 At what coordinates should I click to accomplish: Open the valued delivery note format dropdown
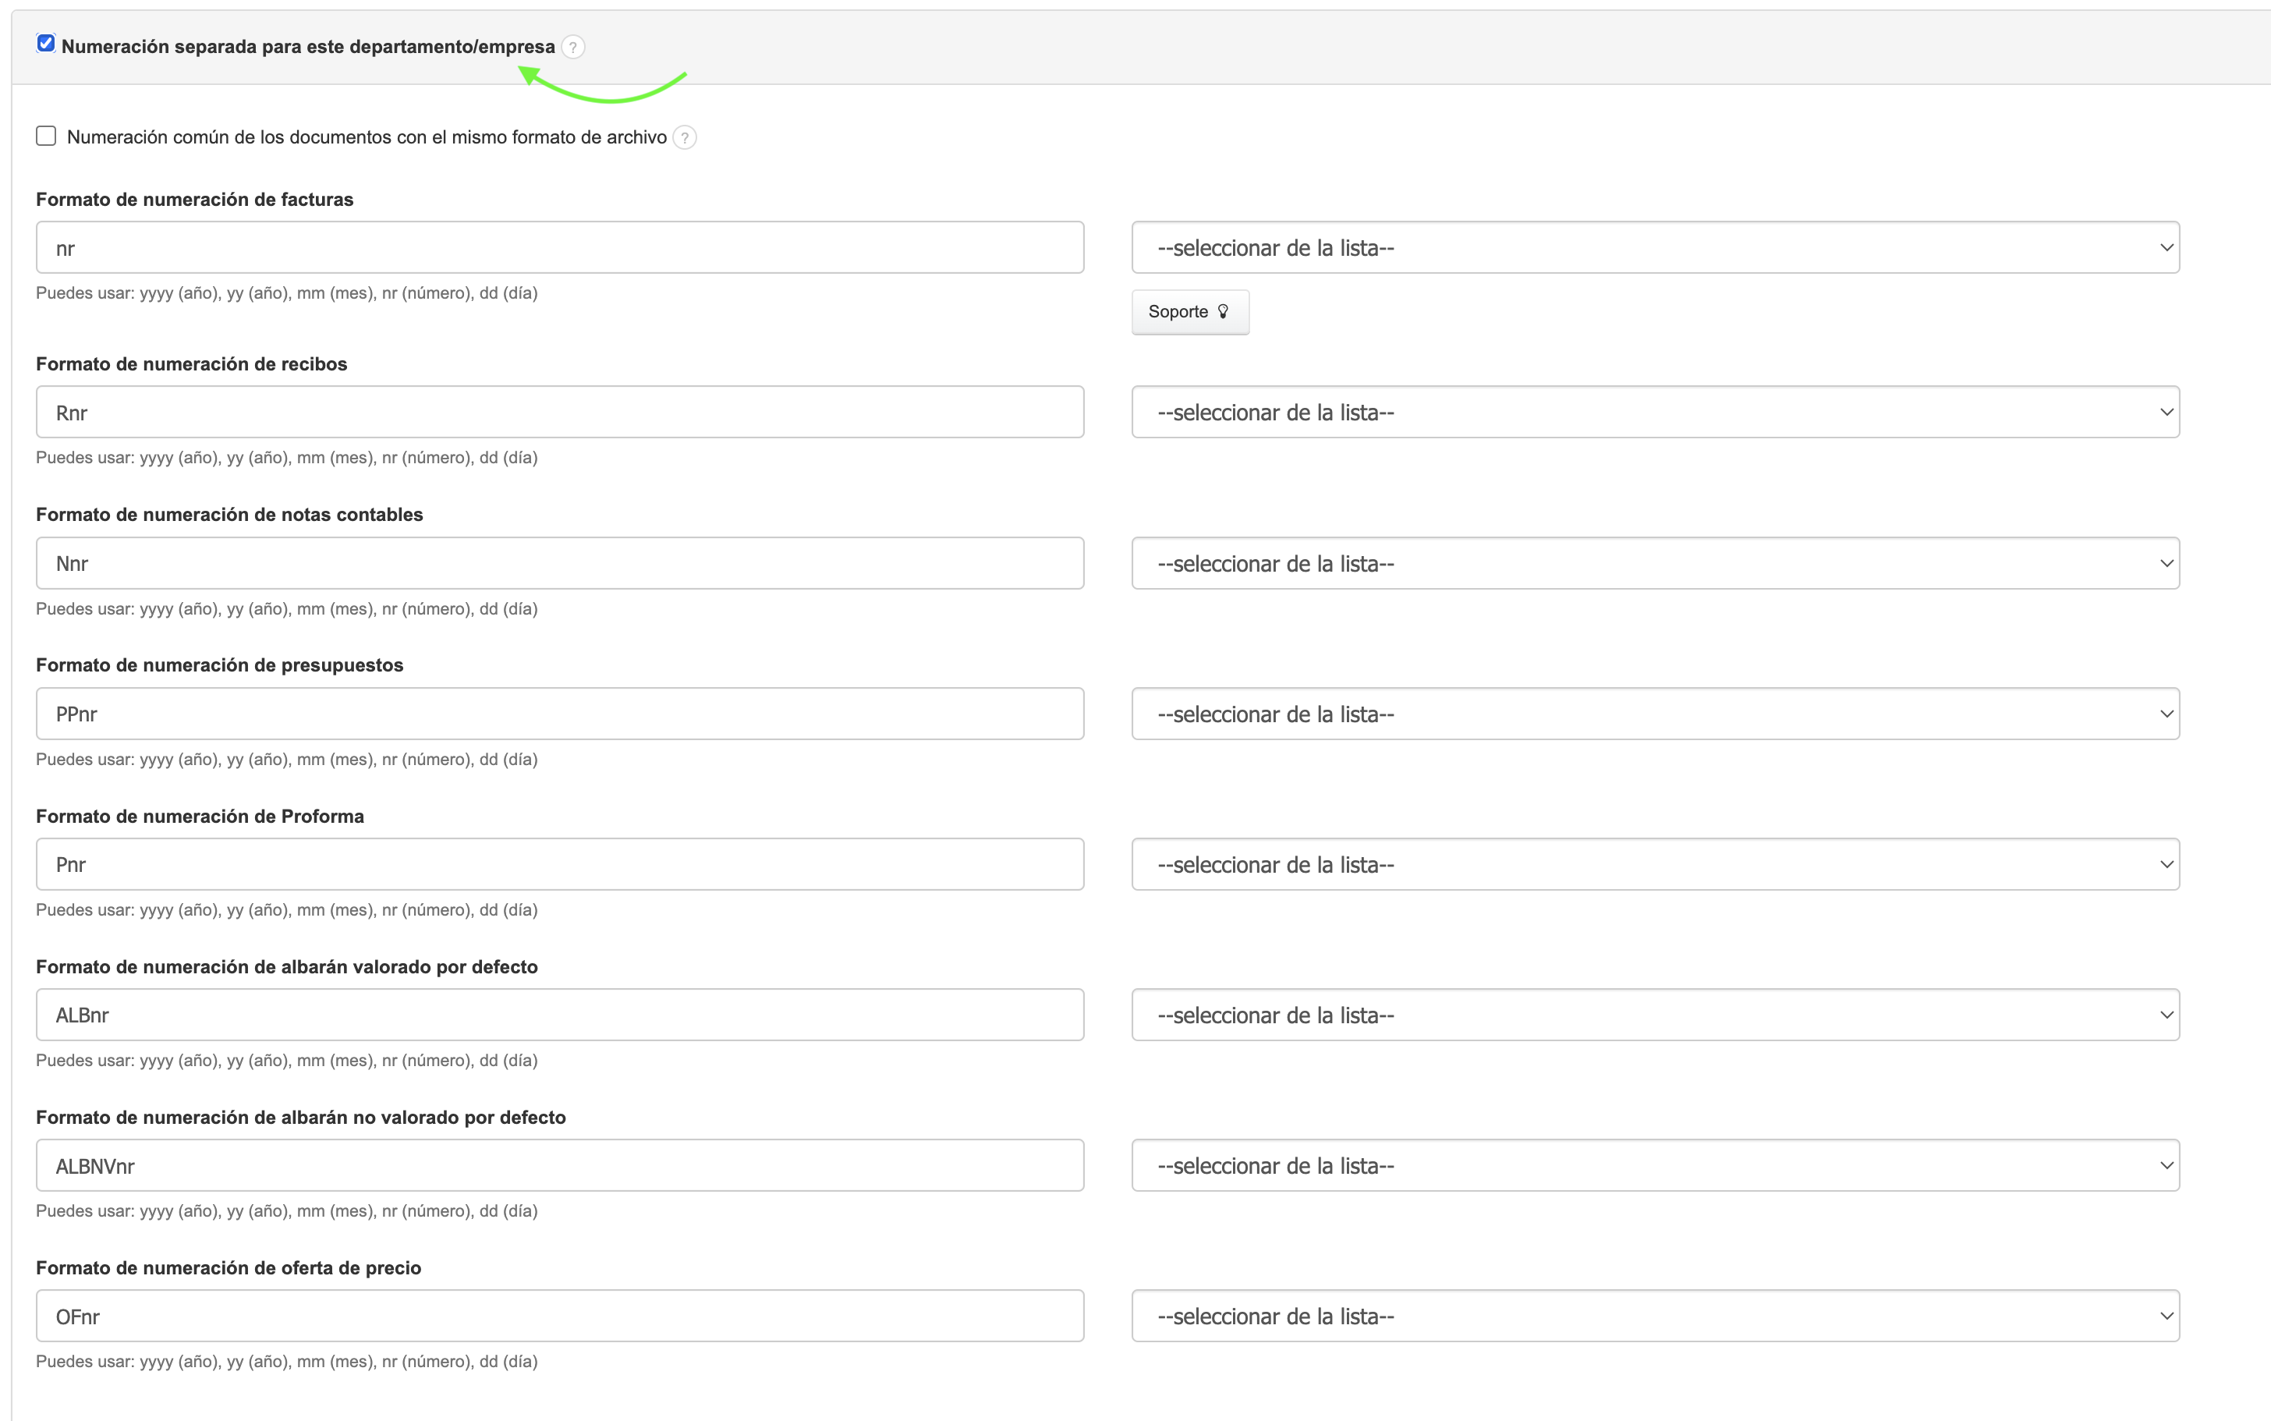pos(1655,1015)
